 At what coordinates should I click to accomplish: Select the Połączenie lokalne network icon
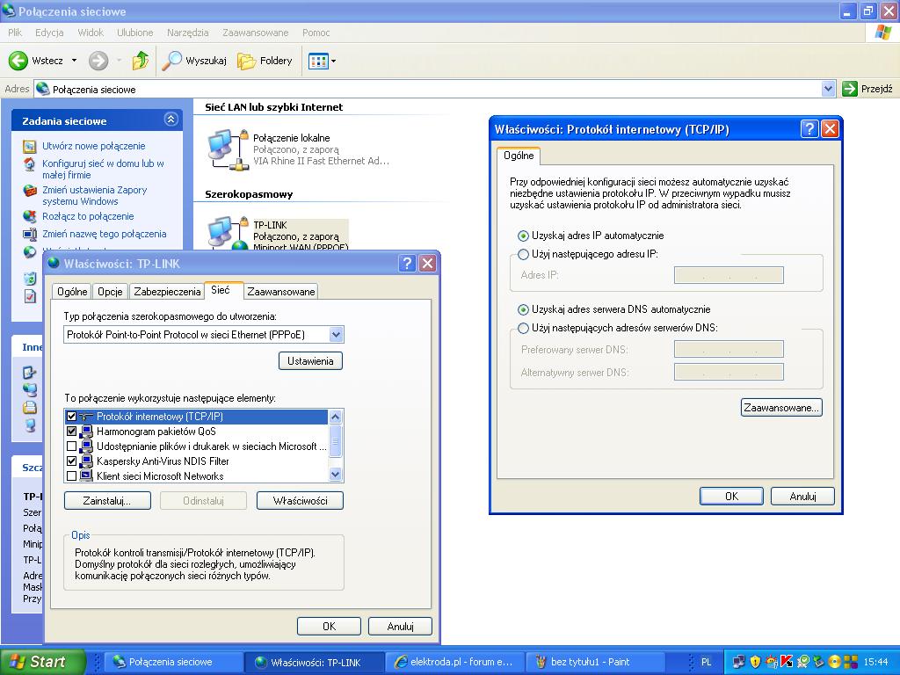(x=227, y=149)
